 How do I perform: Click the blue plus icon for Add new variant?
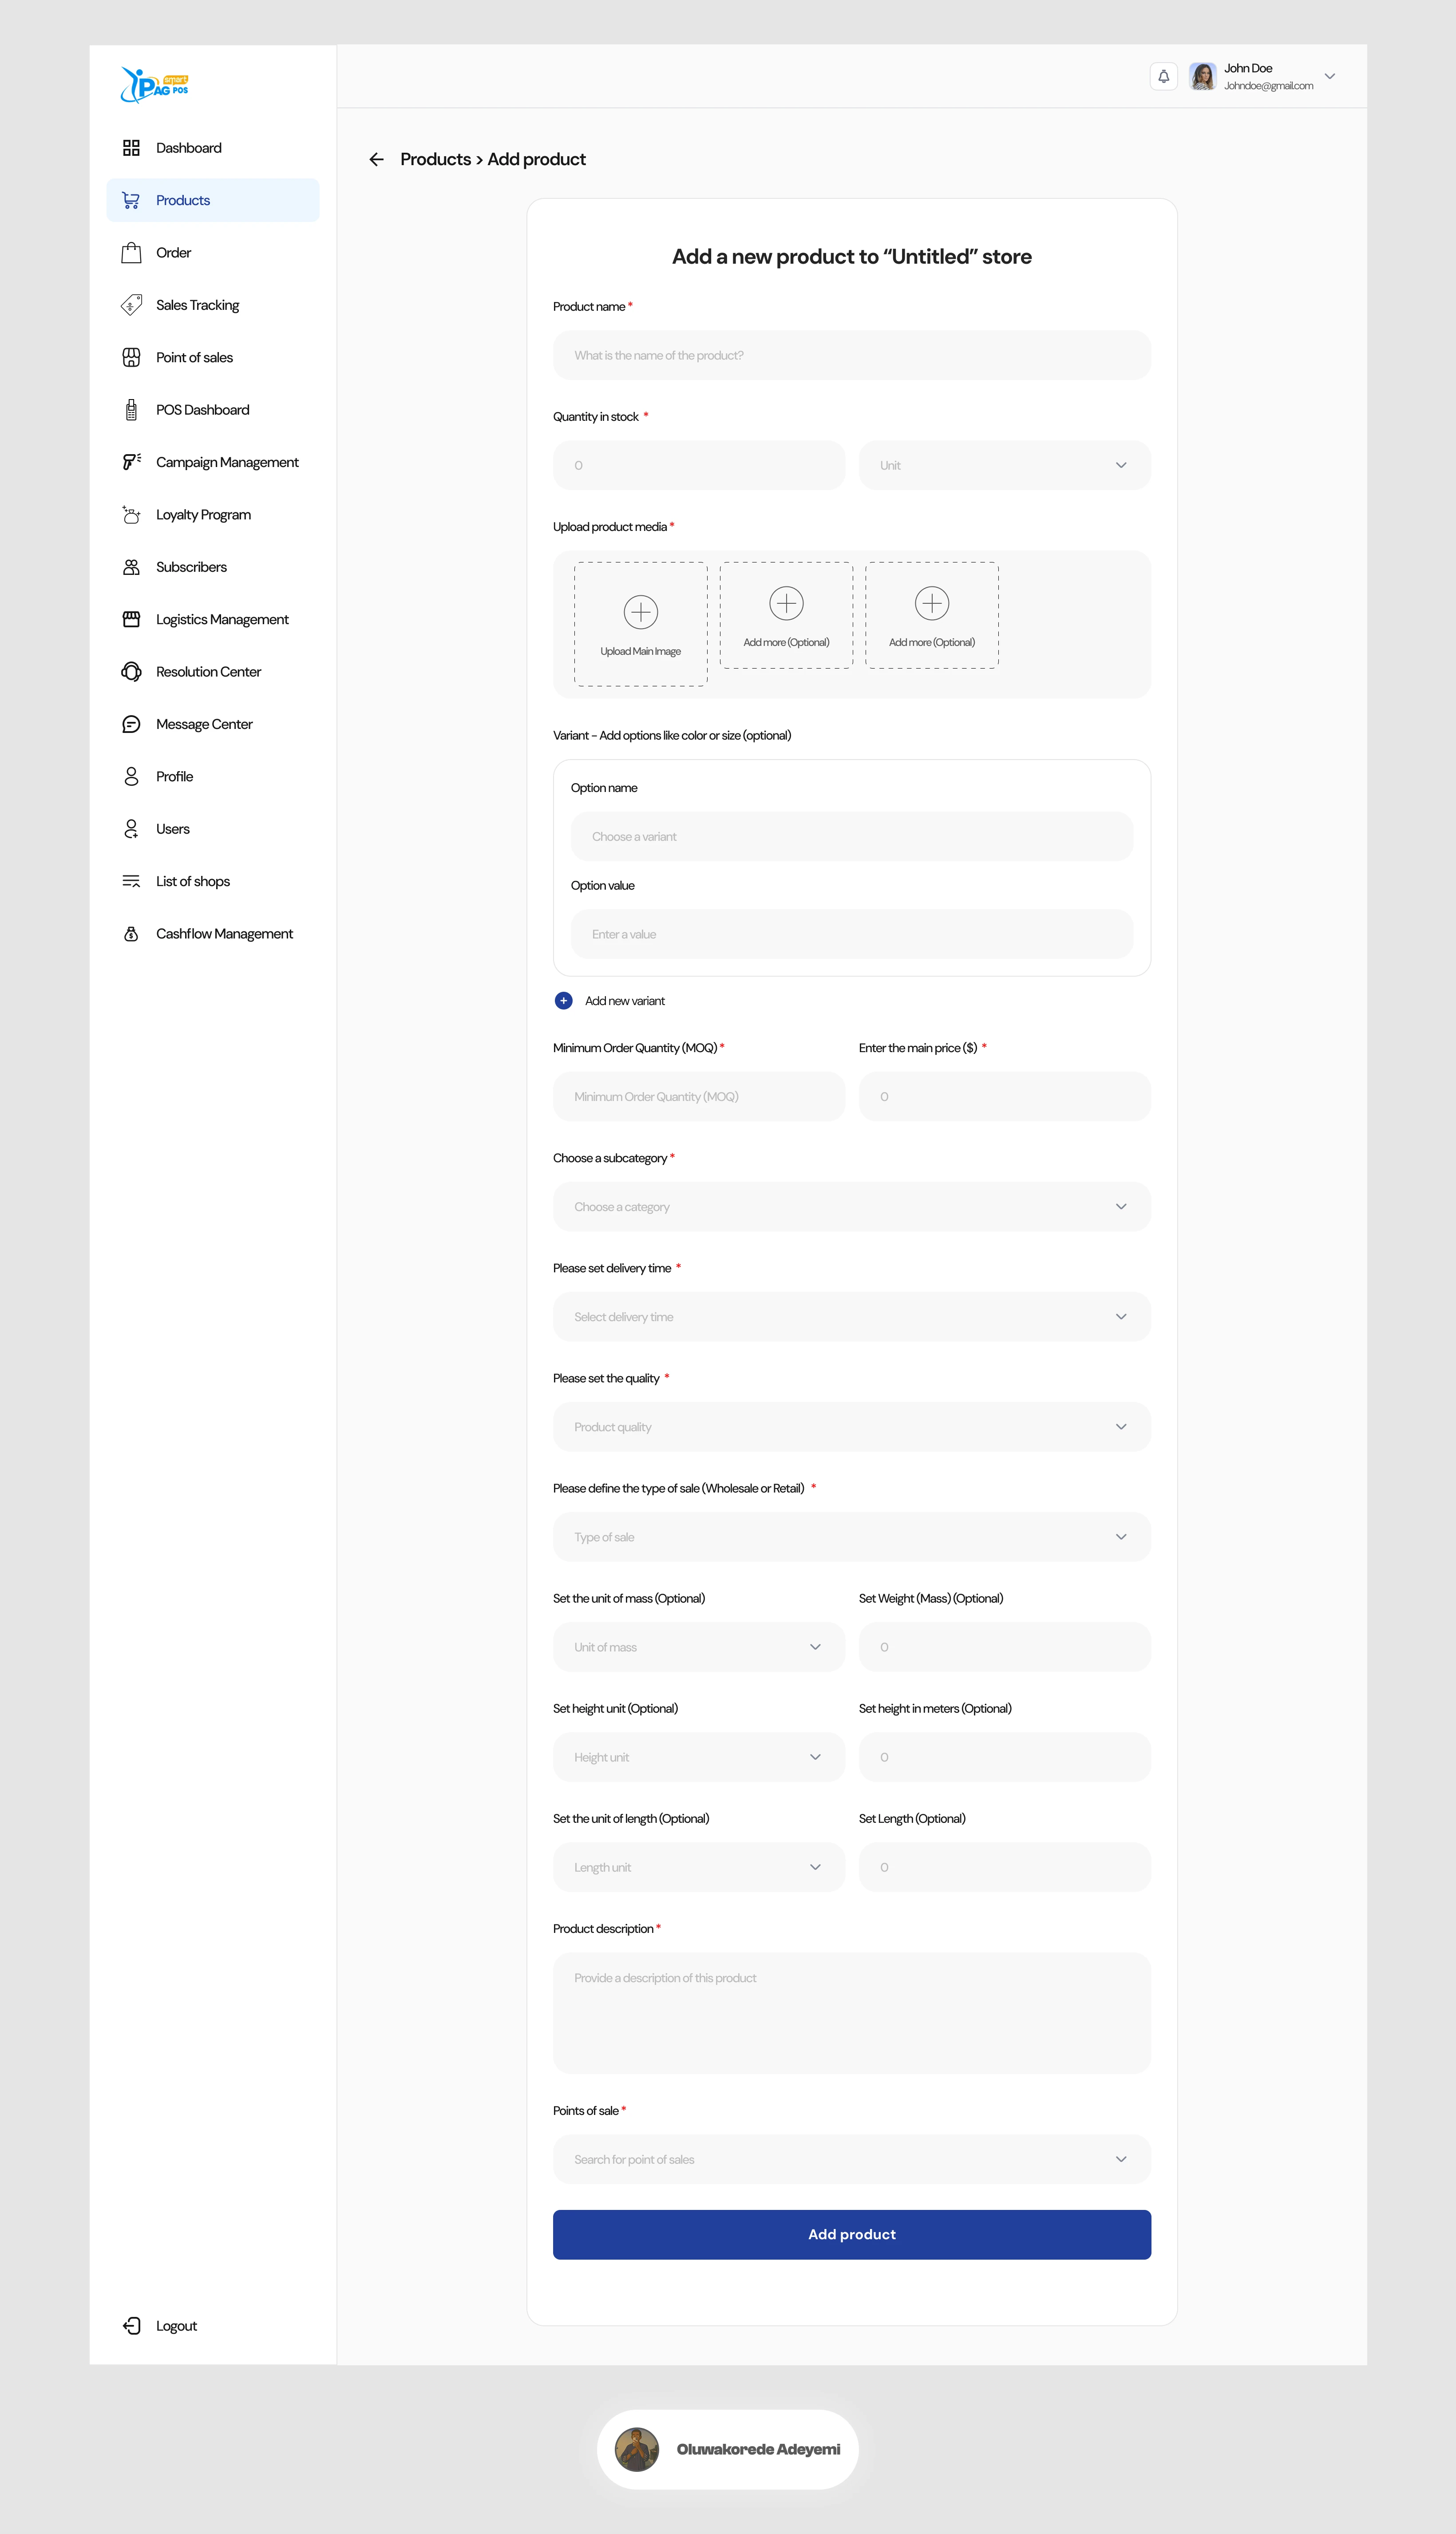click(564, 1001)
